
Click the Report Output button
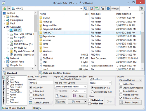click(x=131, y=103)
